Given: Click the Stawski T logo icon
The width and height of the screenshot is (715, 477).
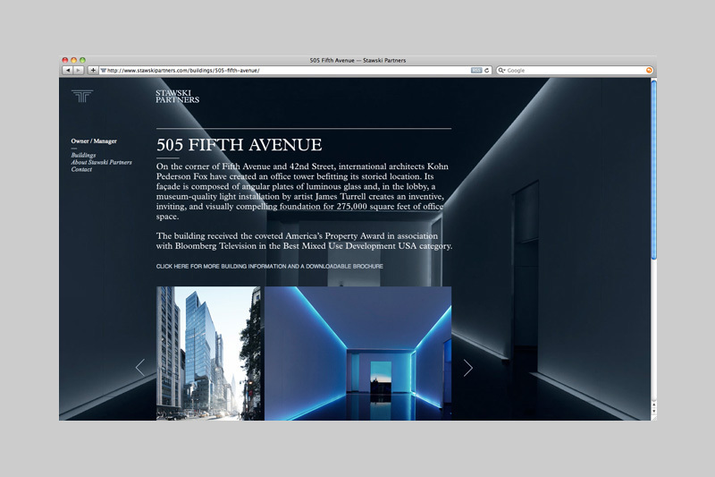Looking at the screenshot, I should [82, 96].
